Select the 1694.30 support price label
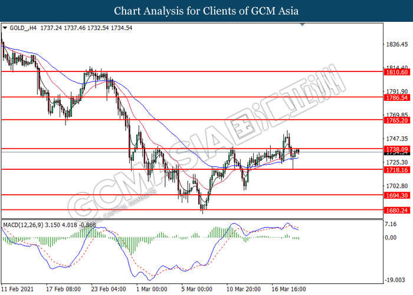Viewport: 413px width, 295px height. click(396, 195)
